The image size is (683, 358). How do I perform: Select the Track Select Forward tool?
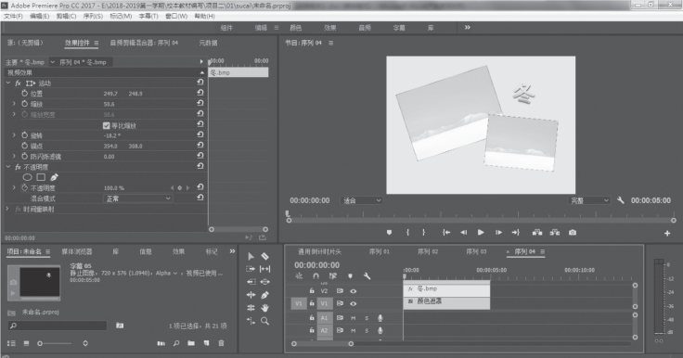[251, 269]
